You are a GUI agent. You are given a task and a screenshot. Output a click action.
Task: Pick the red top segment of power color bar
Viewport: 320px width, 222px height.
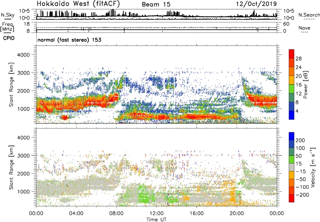tap(292, 54)
